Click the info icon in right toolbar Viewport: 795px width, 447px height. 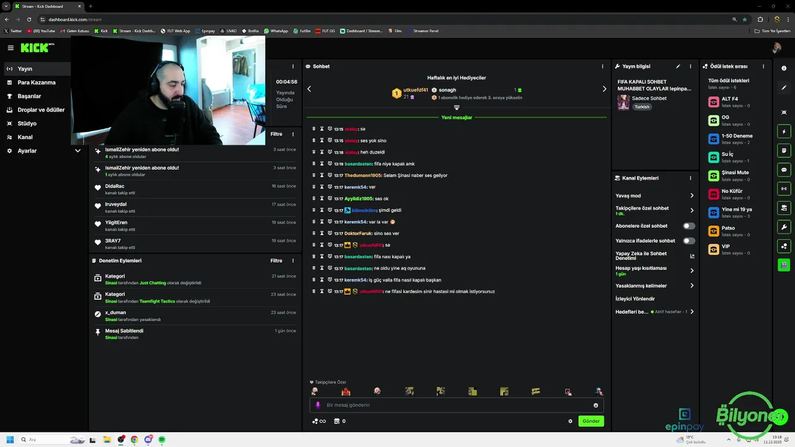click(x=784, y=69)
